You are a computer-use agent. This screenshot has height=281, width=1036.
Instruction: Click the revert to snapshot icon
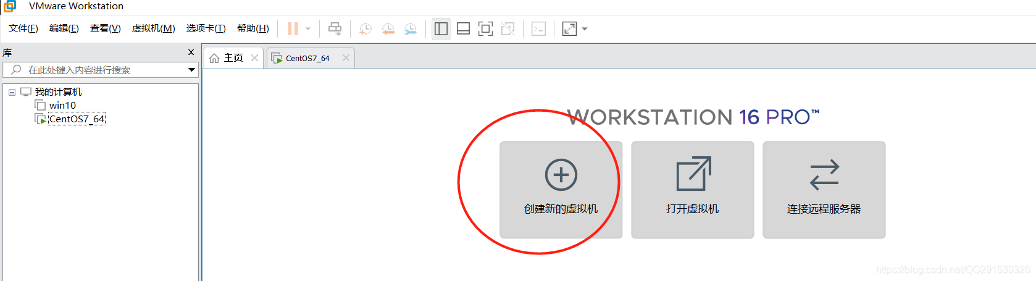388,29
